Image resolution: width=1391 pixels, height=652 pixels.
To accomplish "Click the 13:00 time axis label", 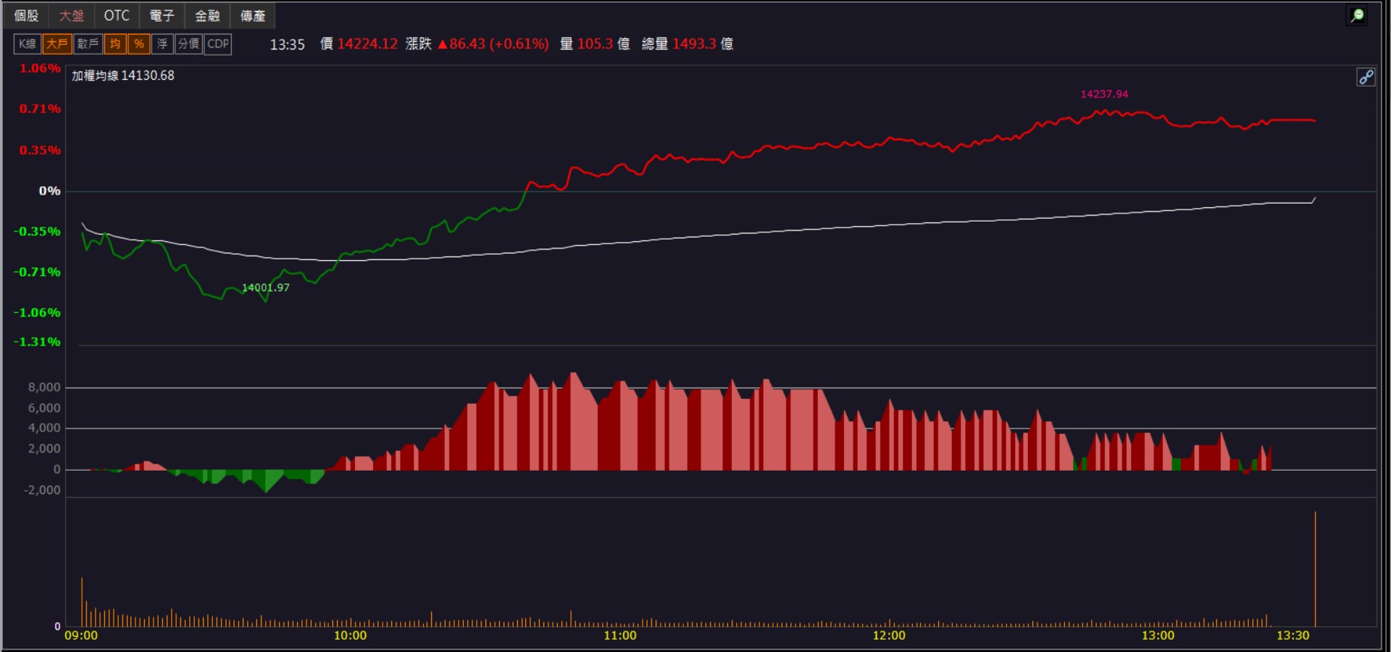I will [x=1158, y=635].
